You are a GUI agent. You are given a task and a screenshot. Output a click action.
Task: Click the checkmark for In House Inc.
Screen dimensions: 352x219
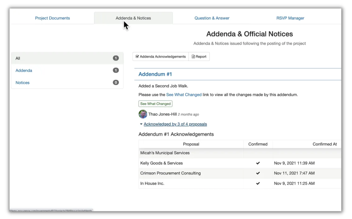(x=258, y=183)
